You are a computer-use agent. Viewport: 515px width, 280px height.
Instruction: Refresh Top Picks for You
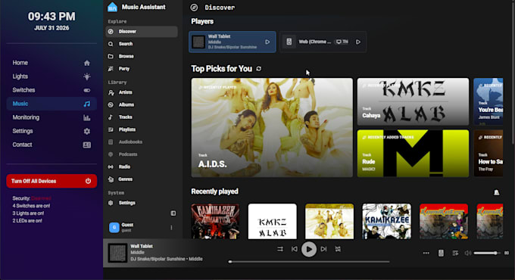tap(259, 69)
